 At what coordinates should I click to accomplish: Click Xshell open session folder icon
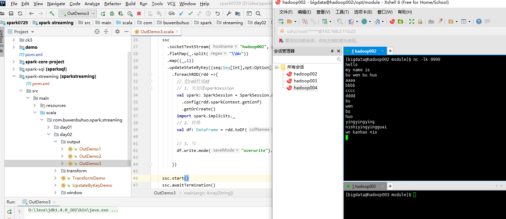click(x=290, y=21)
